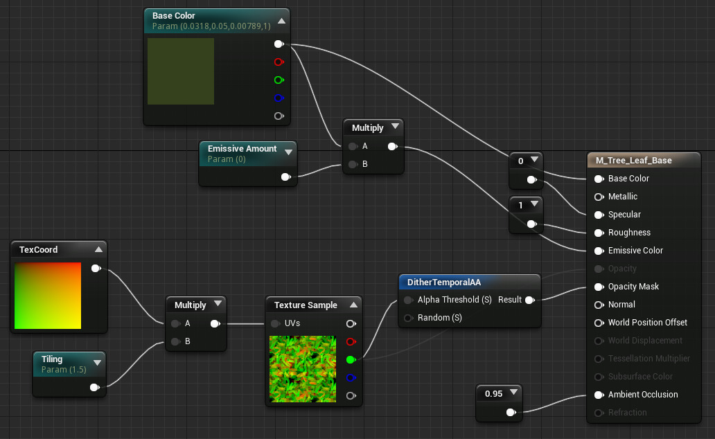Click the Random (S) input pin
This screenshot has width=715, height=439.
point(408,318)
